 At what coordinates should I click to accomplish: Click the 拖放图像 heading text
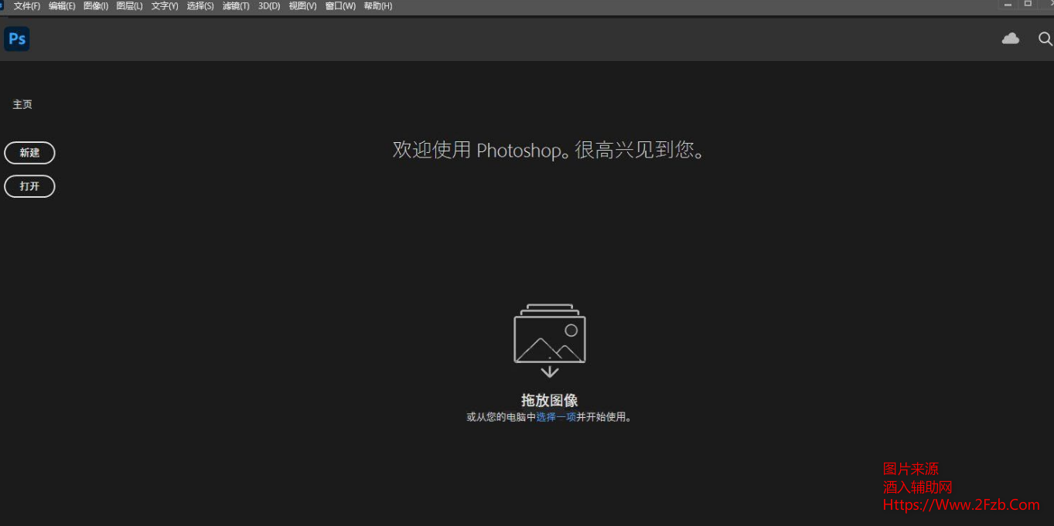coord(550,400)
